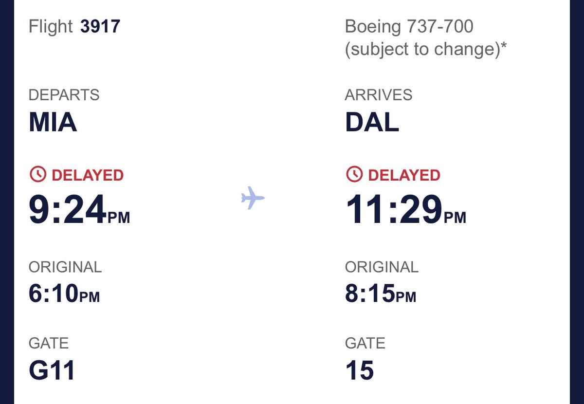The width and height of the screenshot is (584, 404).
Task: Click arrival gate 15
Action: (360, 370)
